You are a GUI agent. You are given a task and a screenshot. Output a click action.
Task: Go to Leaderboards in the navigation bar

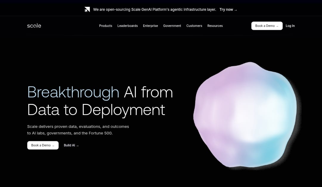(127, 26)
